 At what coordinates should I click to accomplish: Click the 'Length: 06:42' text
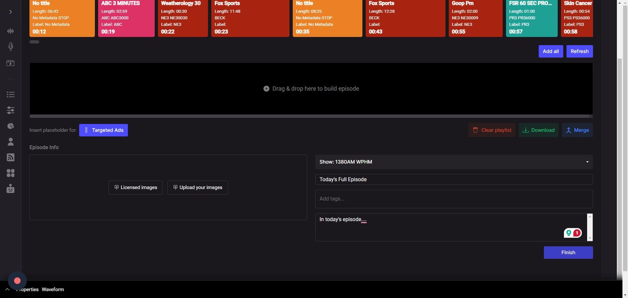pos(45,11)
